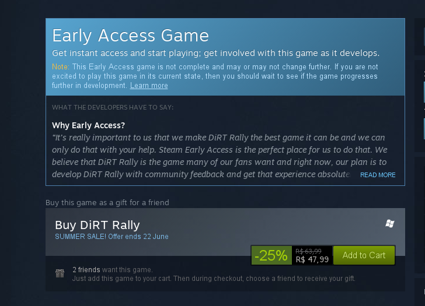Click the Buy this game as a gift text
The image size is (425, 306).
point(107,202)
